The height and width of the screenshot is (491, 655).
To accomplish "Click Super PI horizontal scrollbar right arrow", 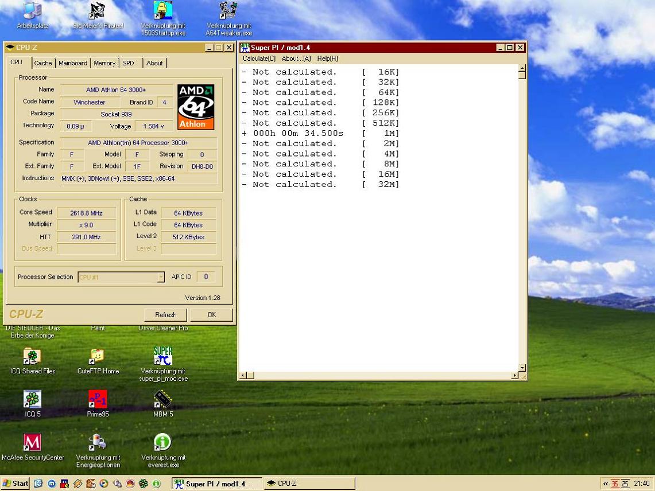I will pos(514,376).
